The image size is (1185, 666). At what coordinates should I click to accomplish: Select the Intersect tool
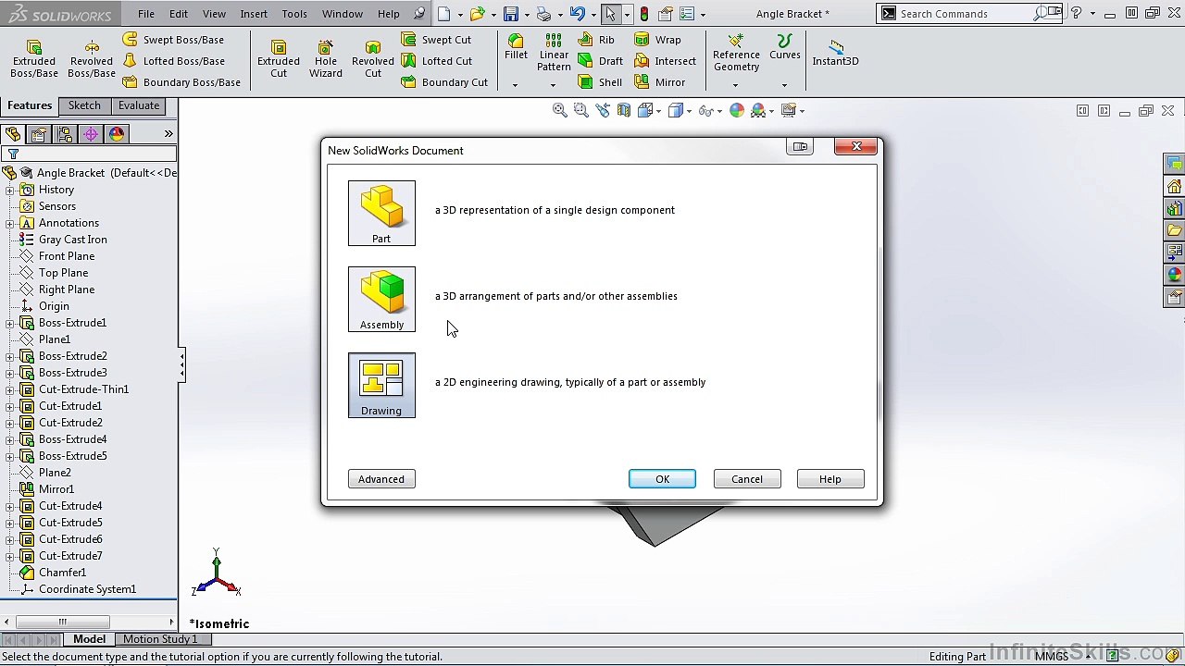665,61
